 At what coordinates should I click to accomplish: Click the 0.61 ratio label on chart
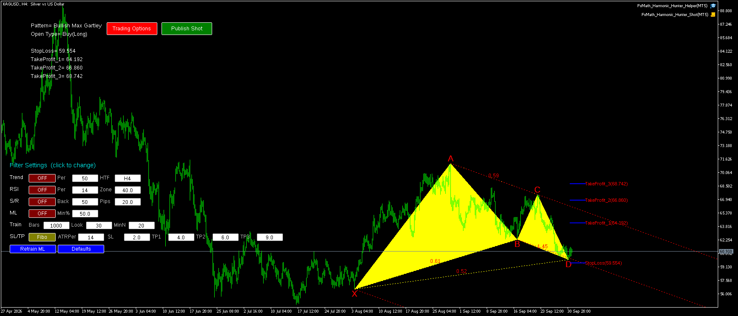[435, 261]
